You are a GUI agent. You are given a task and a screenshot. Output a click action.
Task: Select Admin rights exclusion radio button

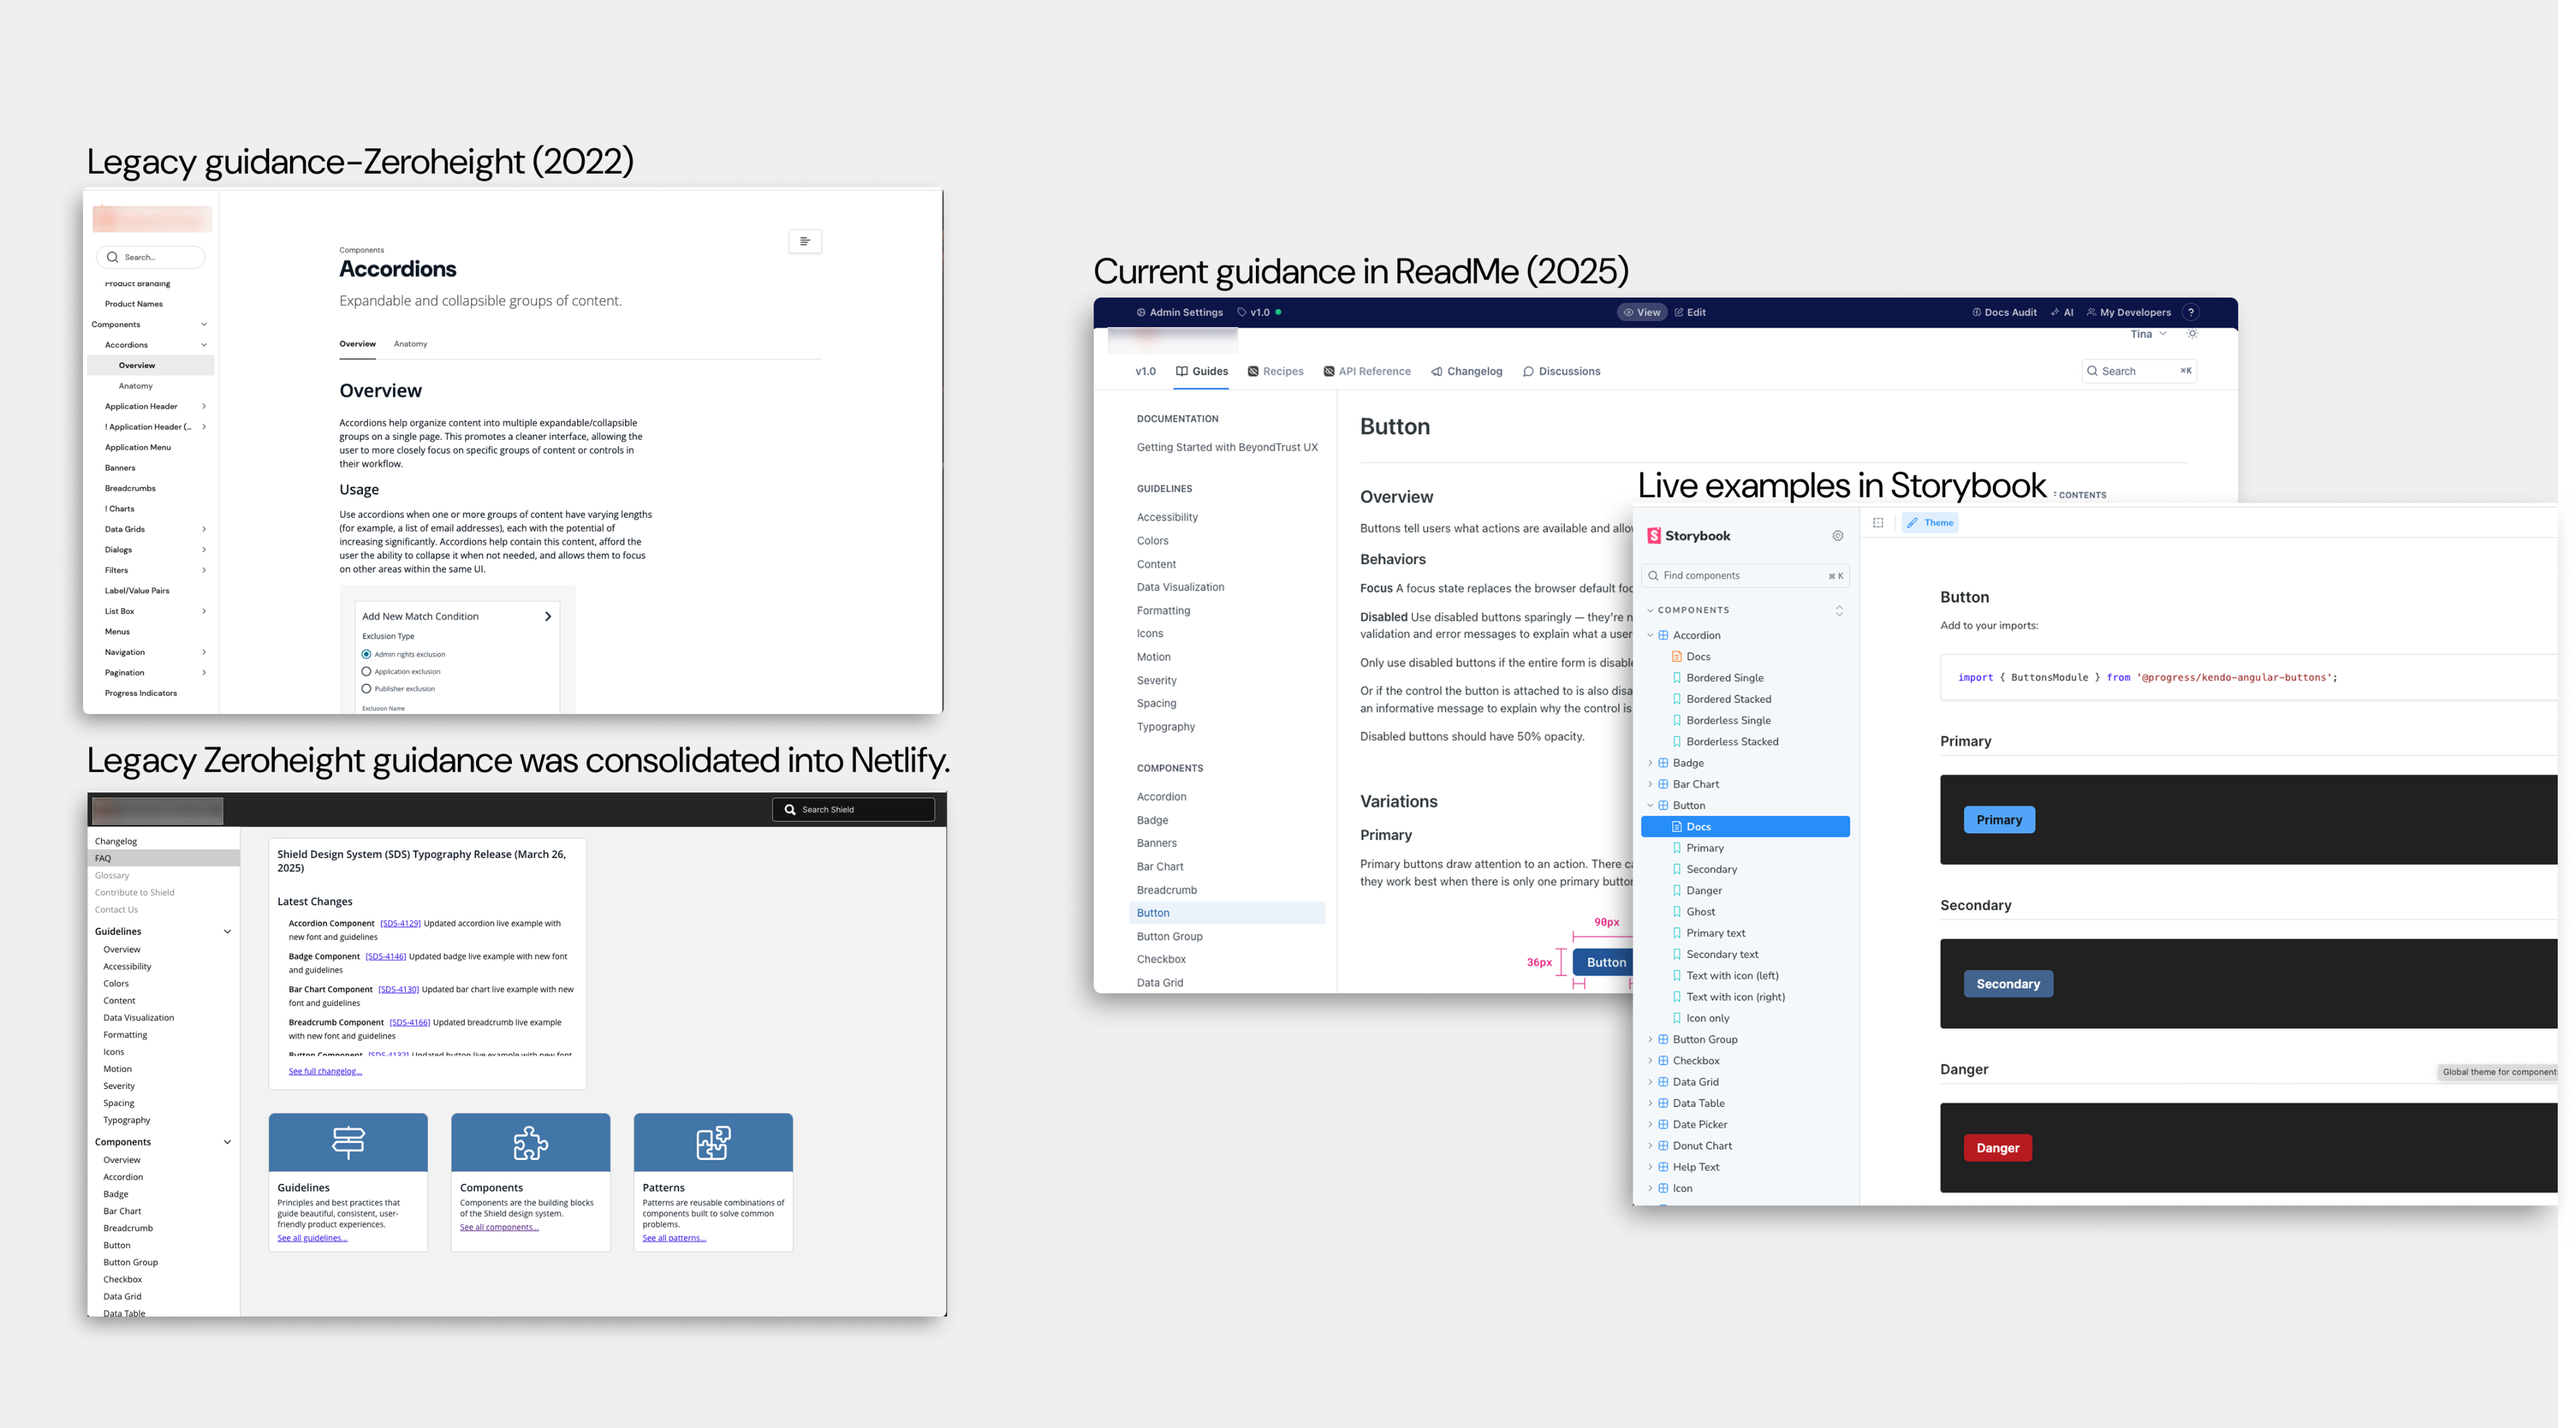tap(366, 654)
